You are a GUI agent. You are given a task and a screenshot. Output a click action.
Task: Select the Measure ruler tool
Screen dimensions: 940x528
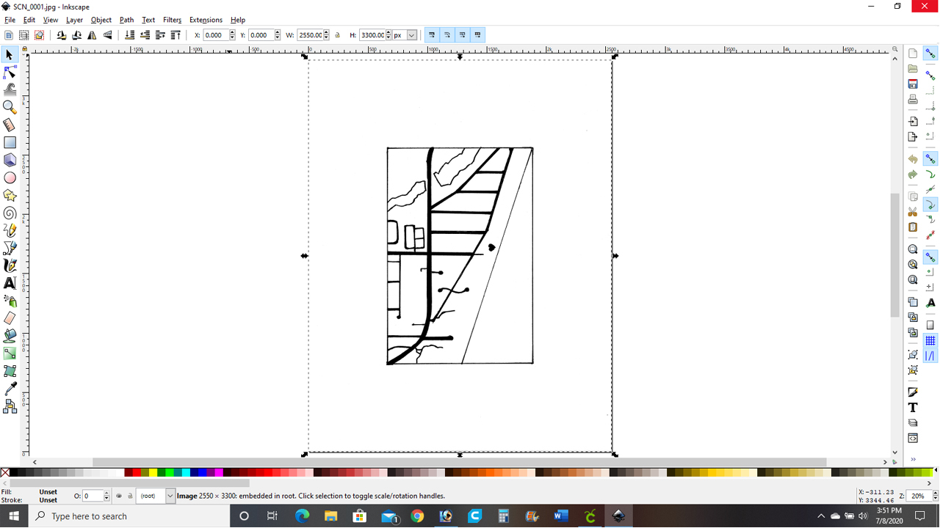pos(10,125)
